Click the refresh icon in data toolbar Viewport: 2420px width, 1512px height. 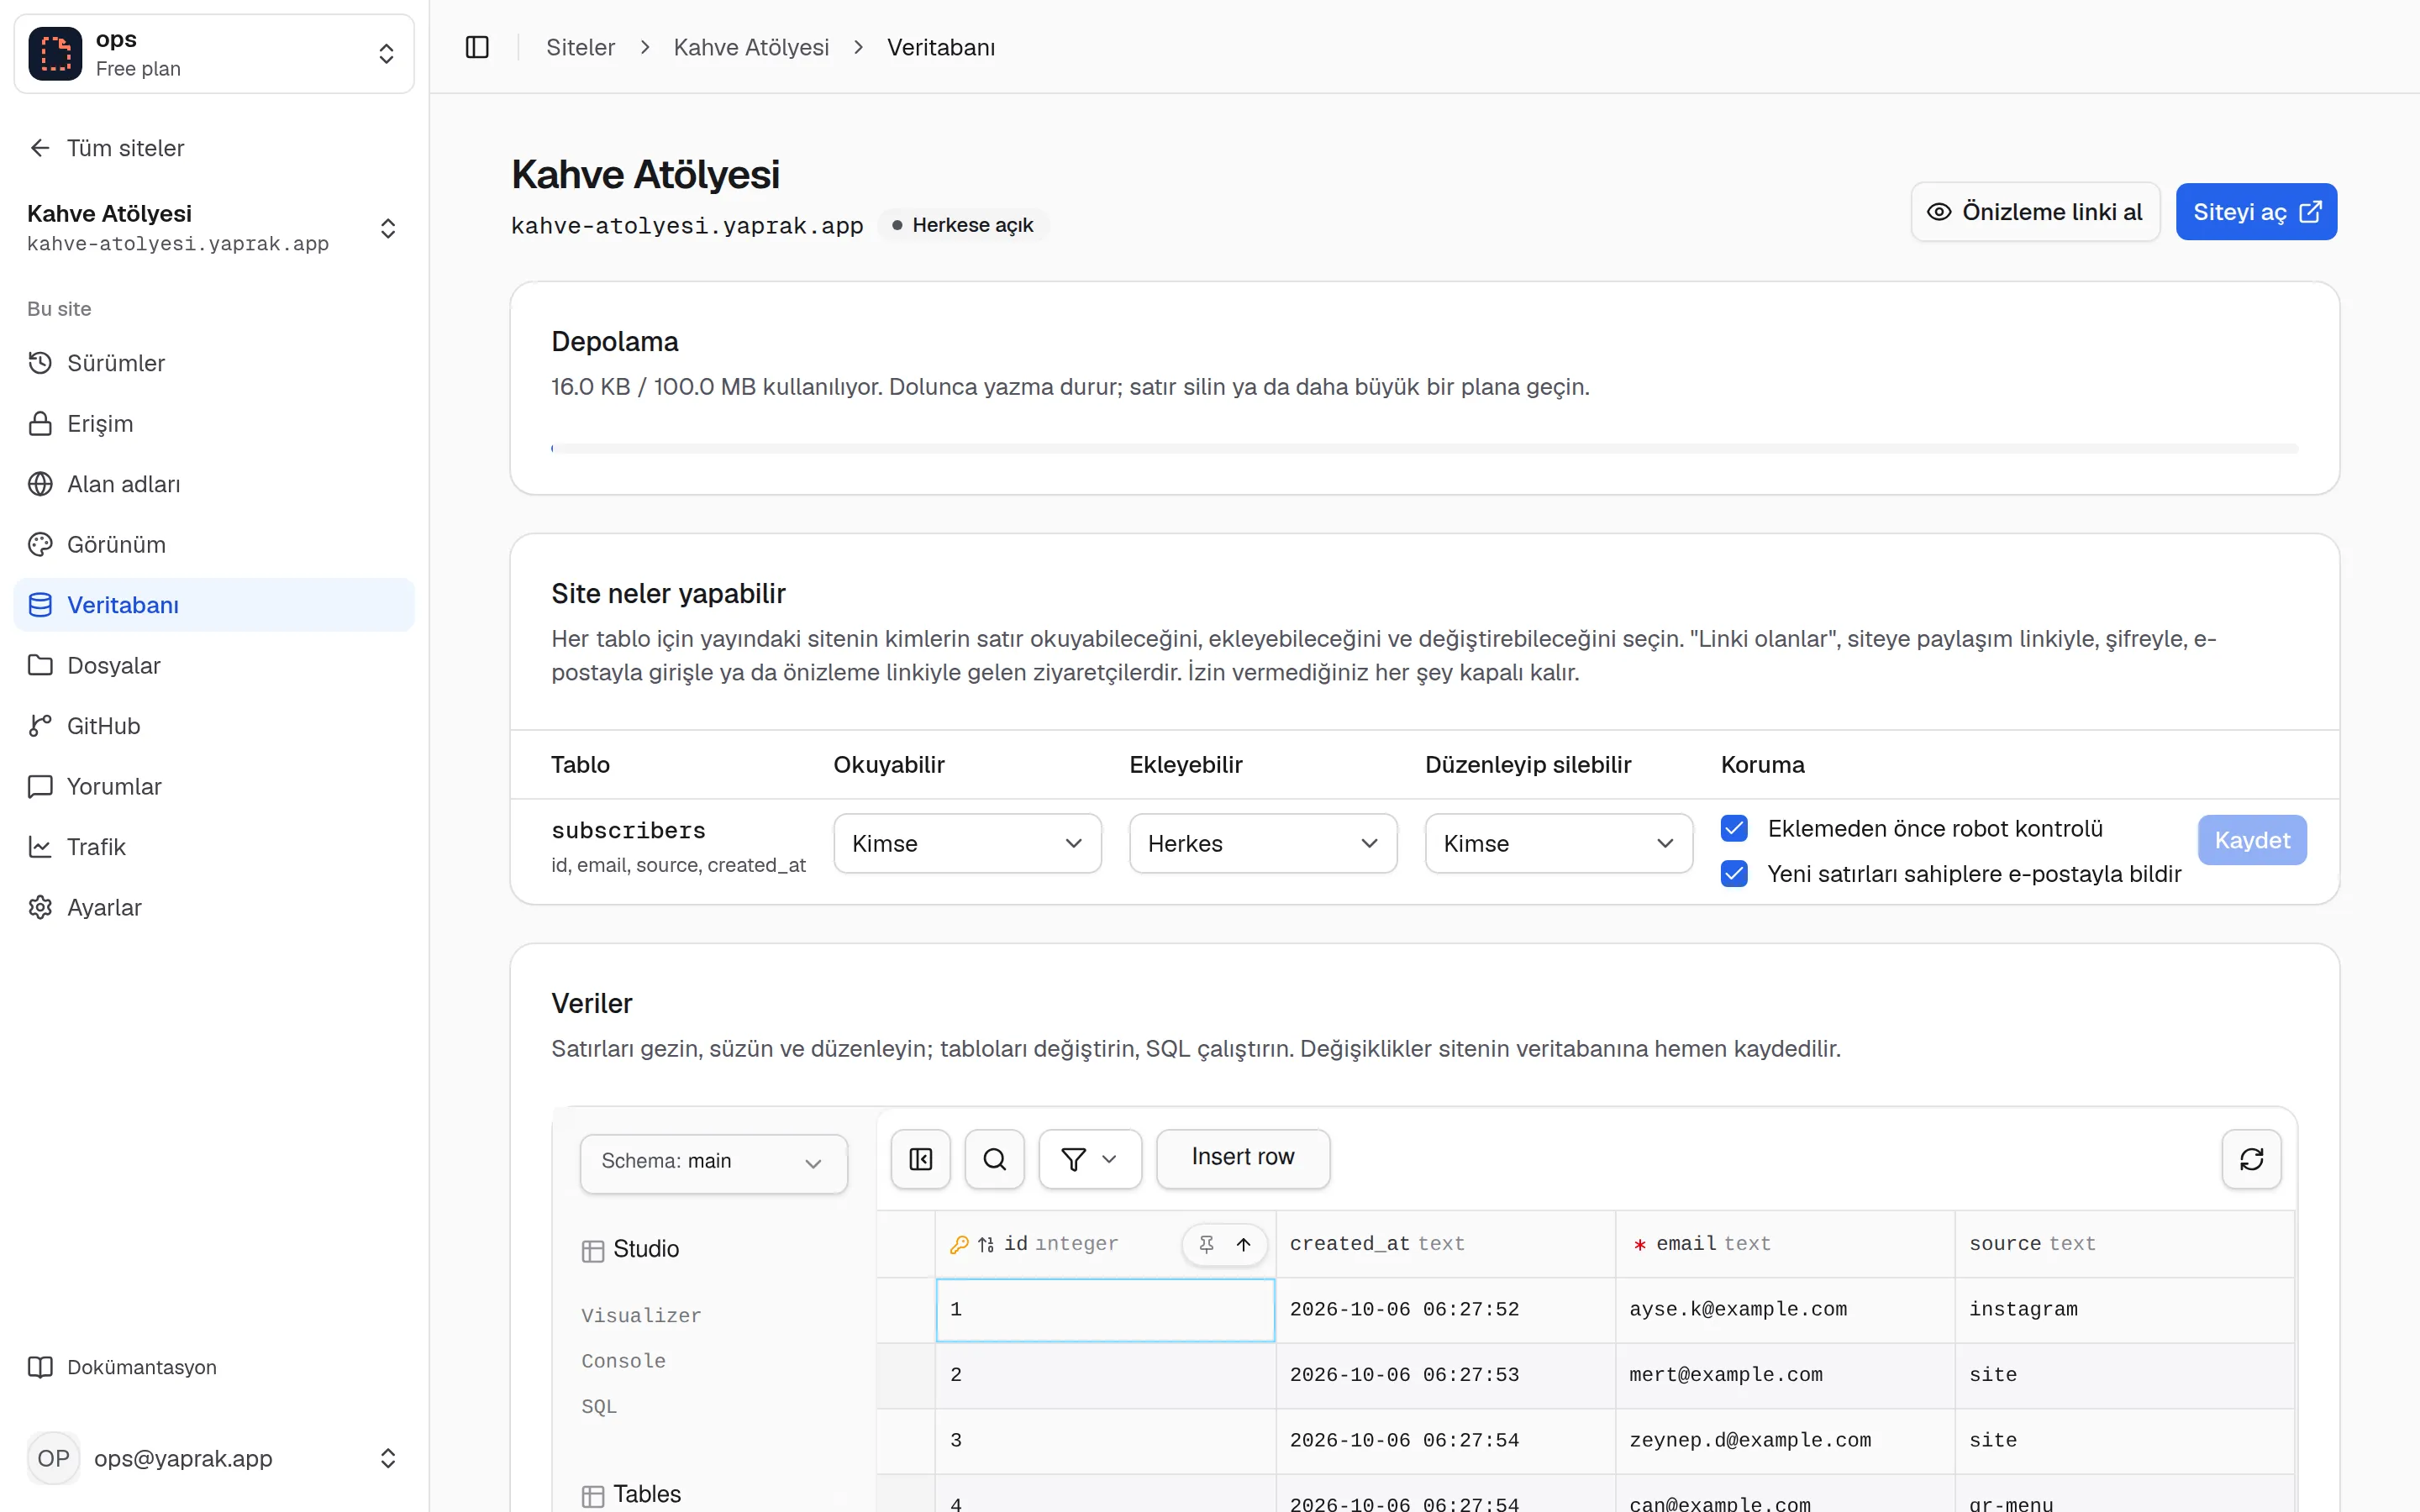(x=2251, y=1159)
